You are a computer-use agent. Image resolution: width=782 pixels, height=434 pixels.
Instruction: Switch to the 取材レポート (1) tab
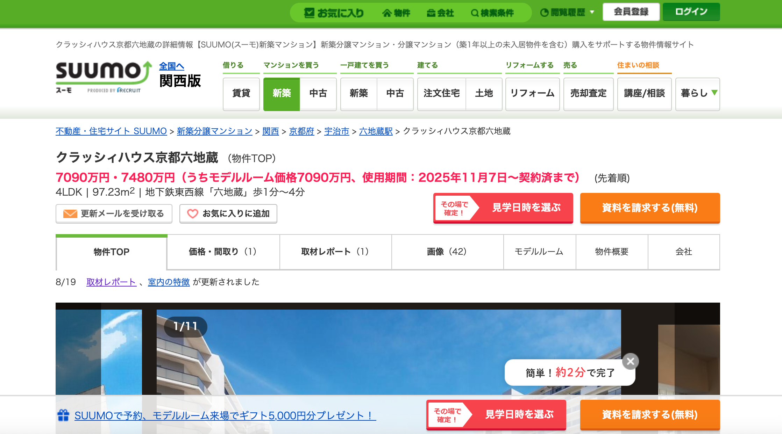point(336,252)
